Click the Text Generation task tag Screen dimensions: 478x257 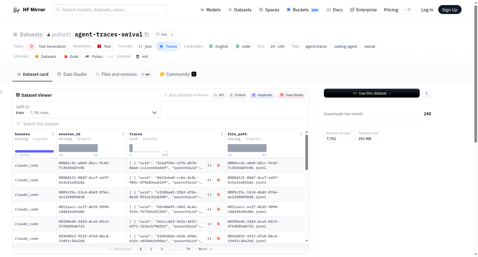tap(48, 46)
